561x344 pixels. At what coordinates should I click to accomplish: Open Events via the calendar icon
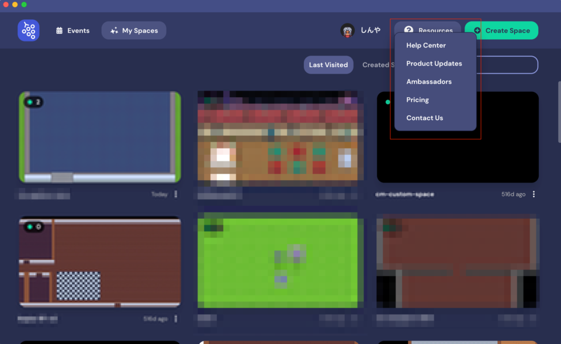[59, 31]
